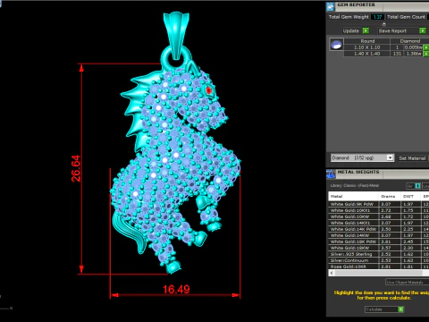Image resolution: width=429 pixels, height=322 pixels.
Task: Click the horse pendant's red eye gem
Action: click(209, 89)
